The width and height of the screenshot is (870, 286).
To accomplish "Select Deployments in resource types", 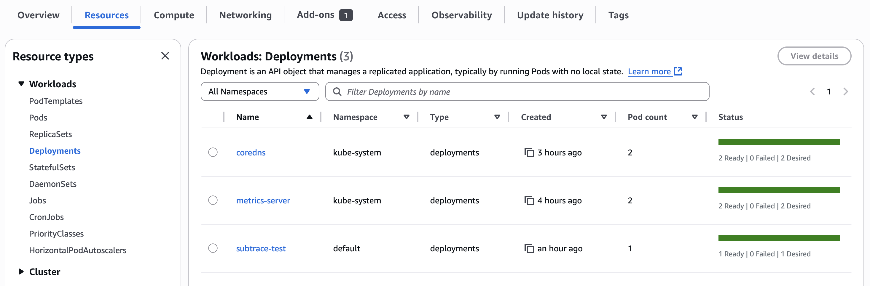I will (x=55, y=150).
